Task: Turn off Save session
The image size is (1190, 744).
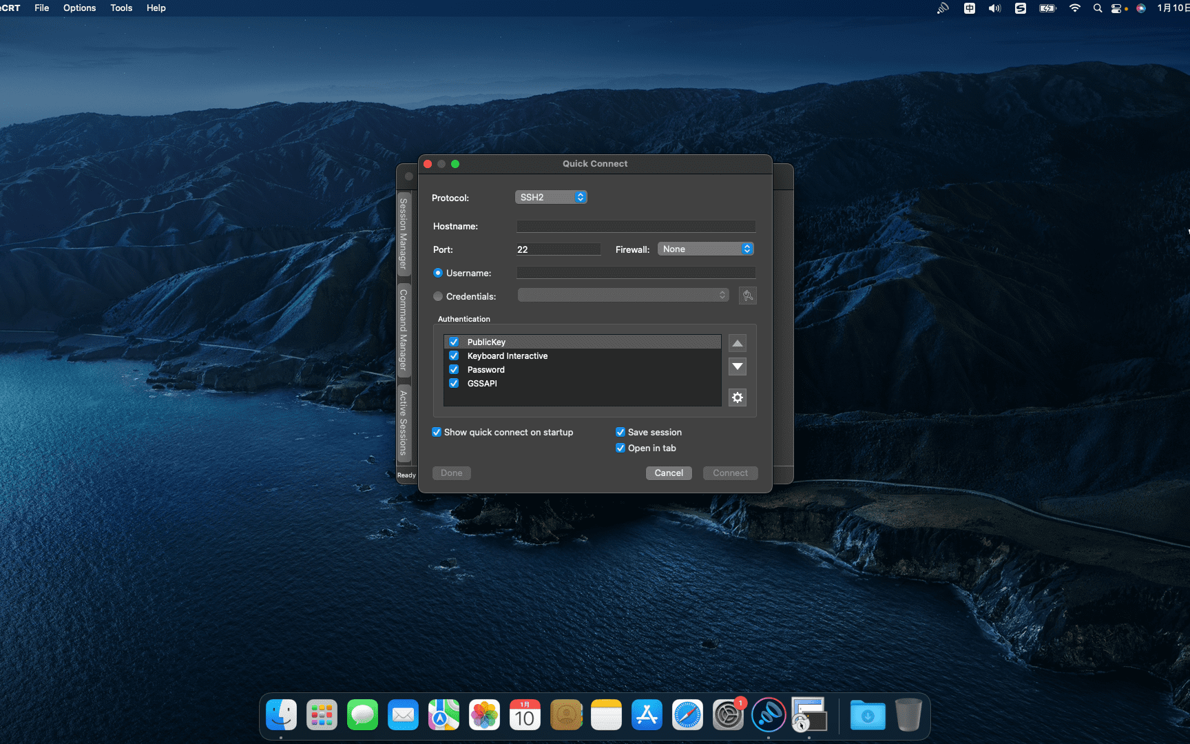Action: [x=620, y=431]
